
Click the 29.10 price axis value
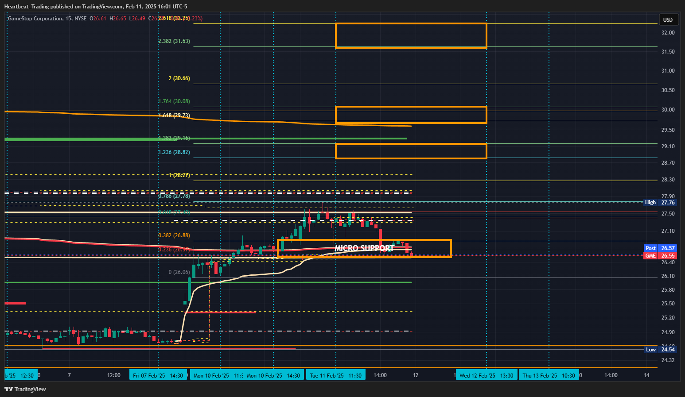click(668, 146)
